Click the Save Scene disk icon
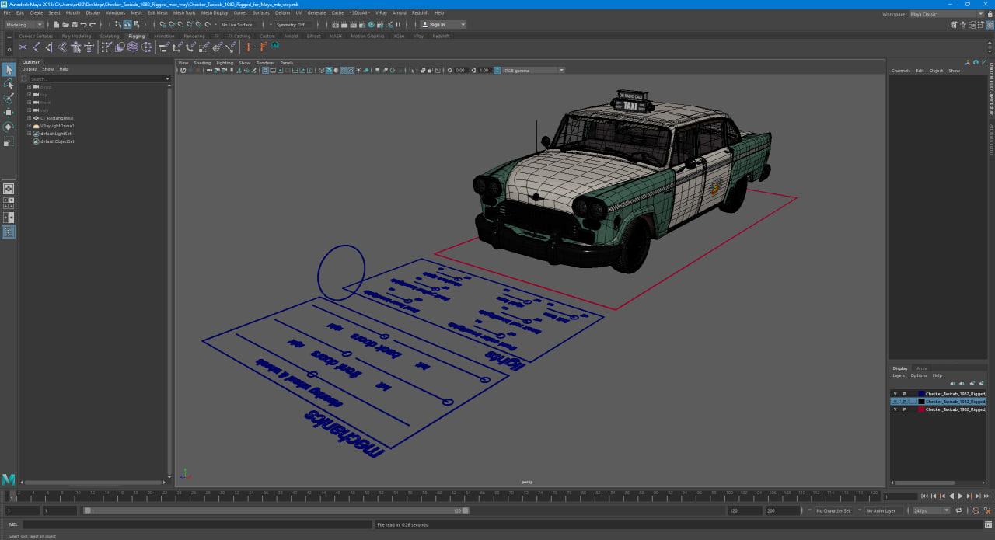The image size is (995, 540). (x=74, y=24)
